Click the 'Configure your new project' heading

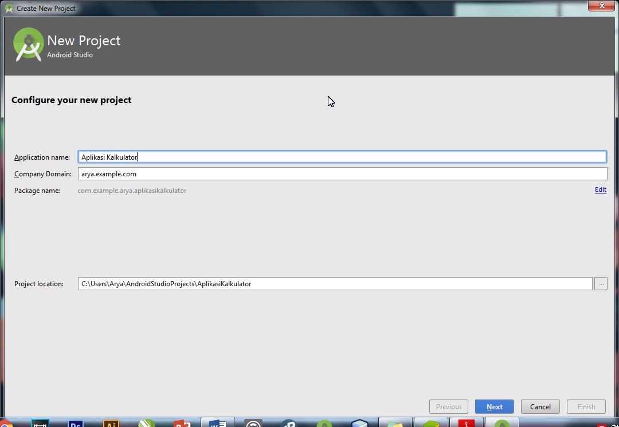tap(72, 100)
